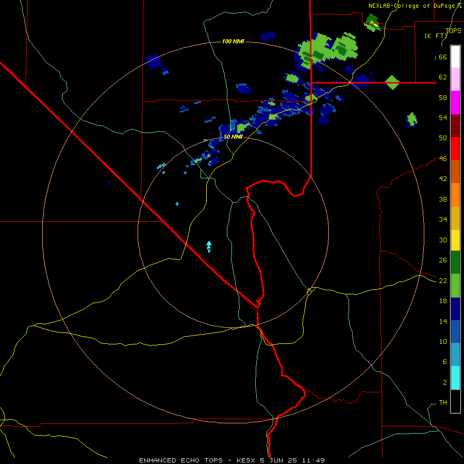Select the bright red legend swatch
The width and height of the screenshot is (464, 464).
[455, 148]
